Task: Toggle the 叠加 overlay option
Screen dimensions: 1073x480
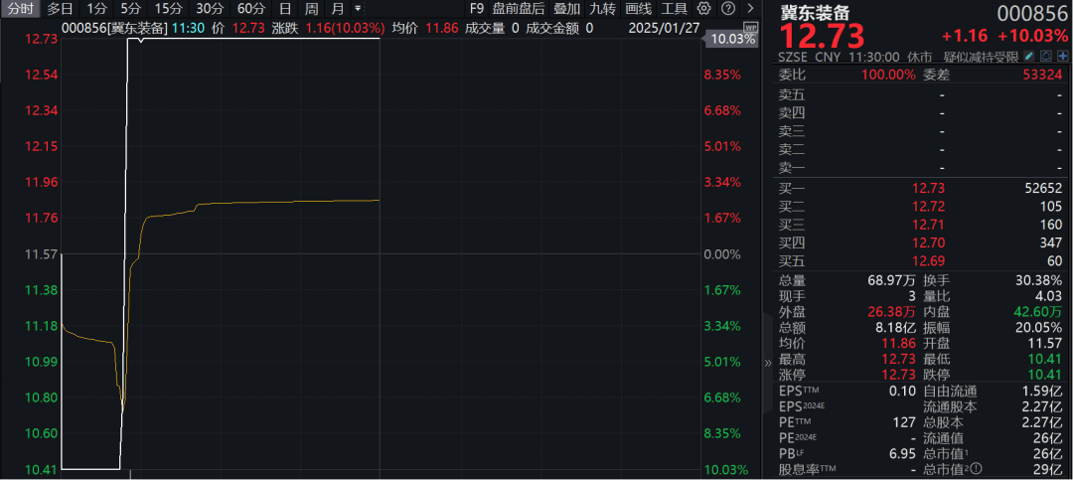Action: coord(566,9)
